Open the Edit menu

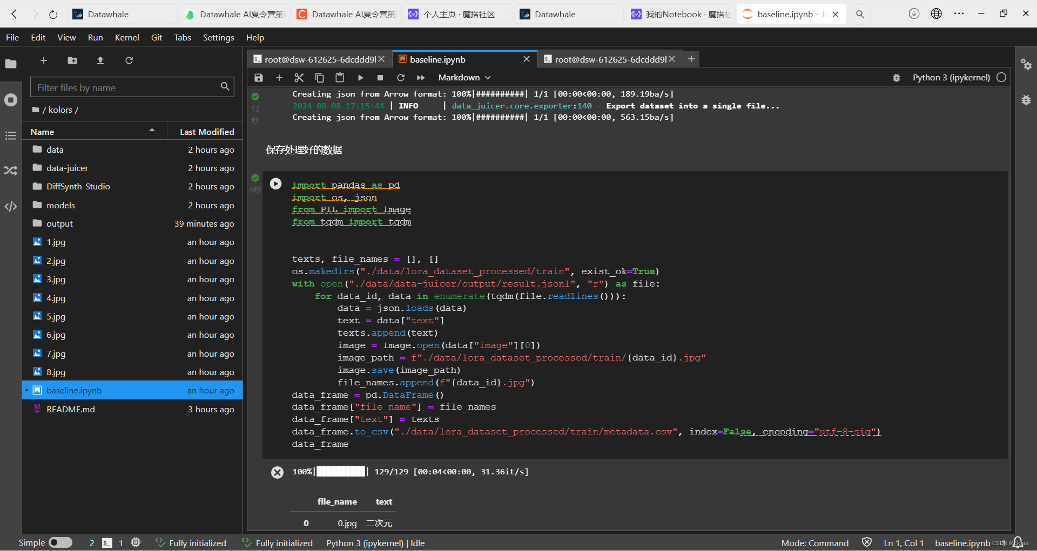point(38,37)
